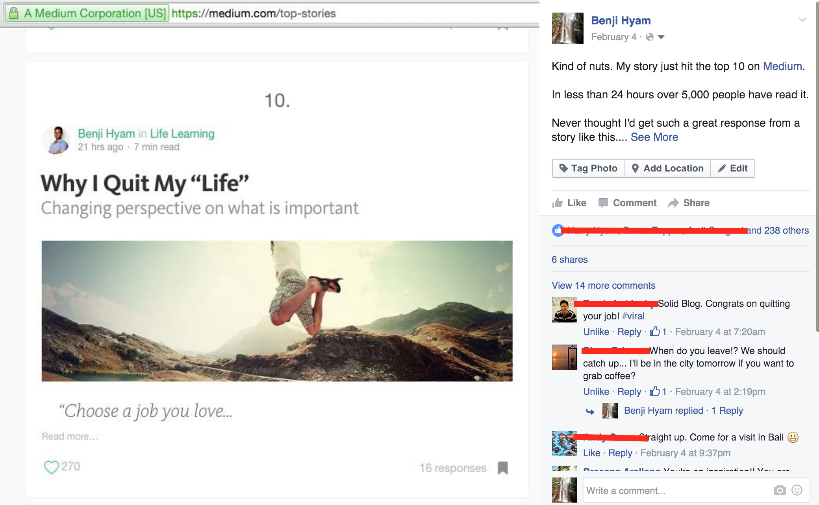
Task: Open the jumping man story image
Action: [x=277, y=311]
